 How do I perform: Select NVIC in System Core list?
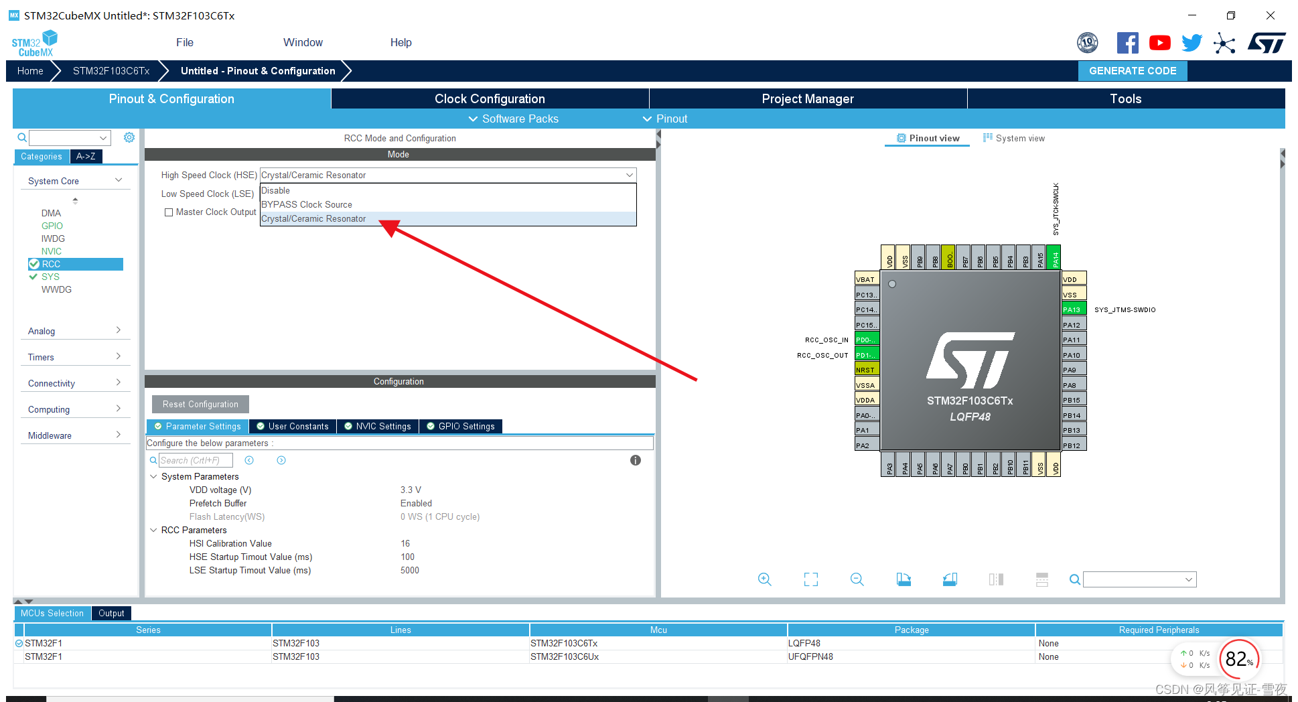pos(52,251)
